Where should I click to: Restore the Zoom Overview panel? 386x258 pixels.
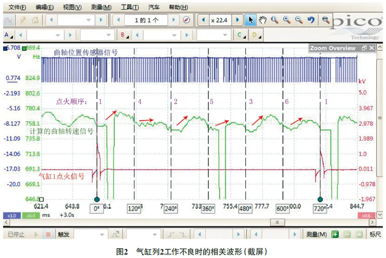364,48
